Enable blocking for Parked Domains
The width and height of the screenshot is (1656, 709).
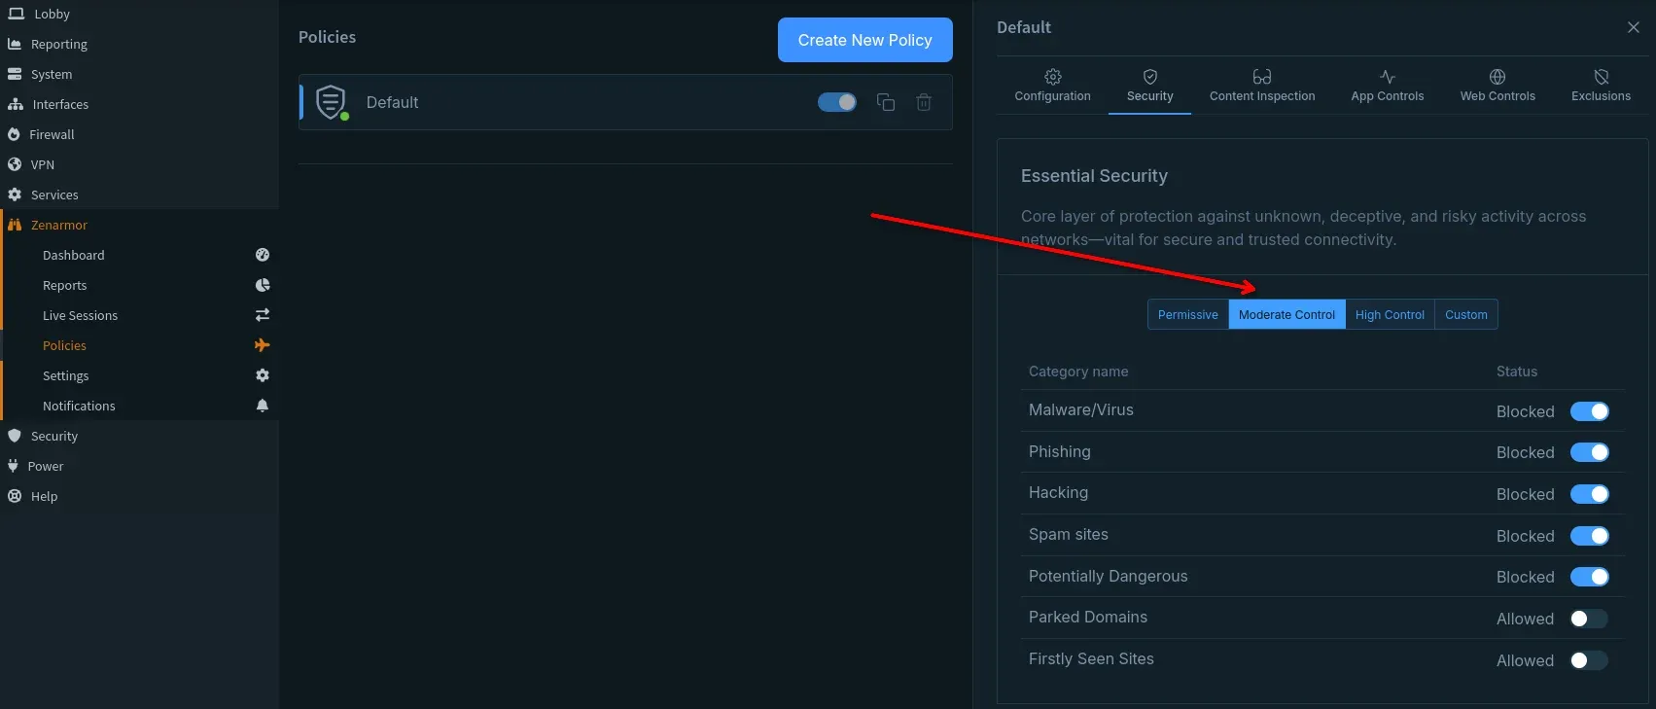1590,619
